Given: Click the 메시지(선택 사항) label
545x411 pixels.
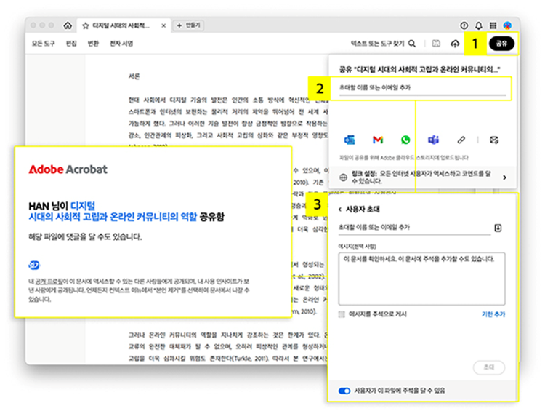Looking at the screenshot, I should (357, 247).
